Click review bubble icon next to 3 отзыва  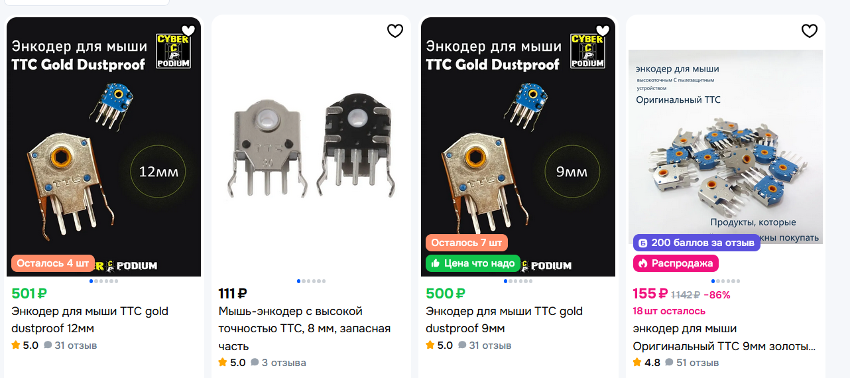click(255, 363)
